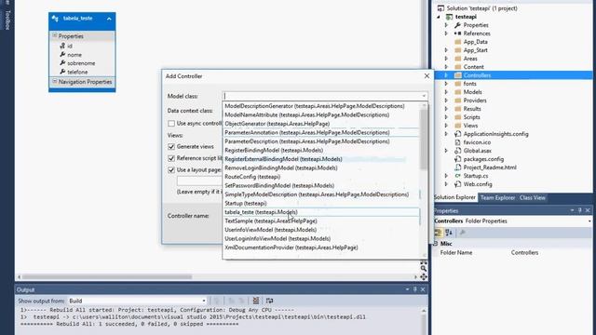Click the Categorized icon in Properties panel

(x=438, y=233)
